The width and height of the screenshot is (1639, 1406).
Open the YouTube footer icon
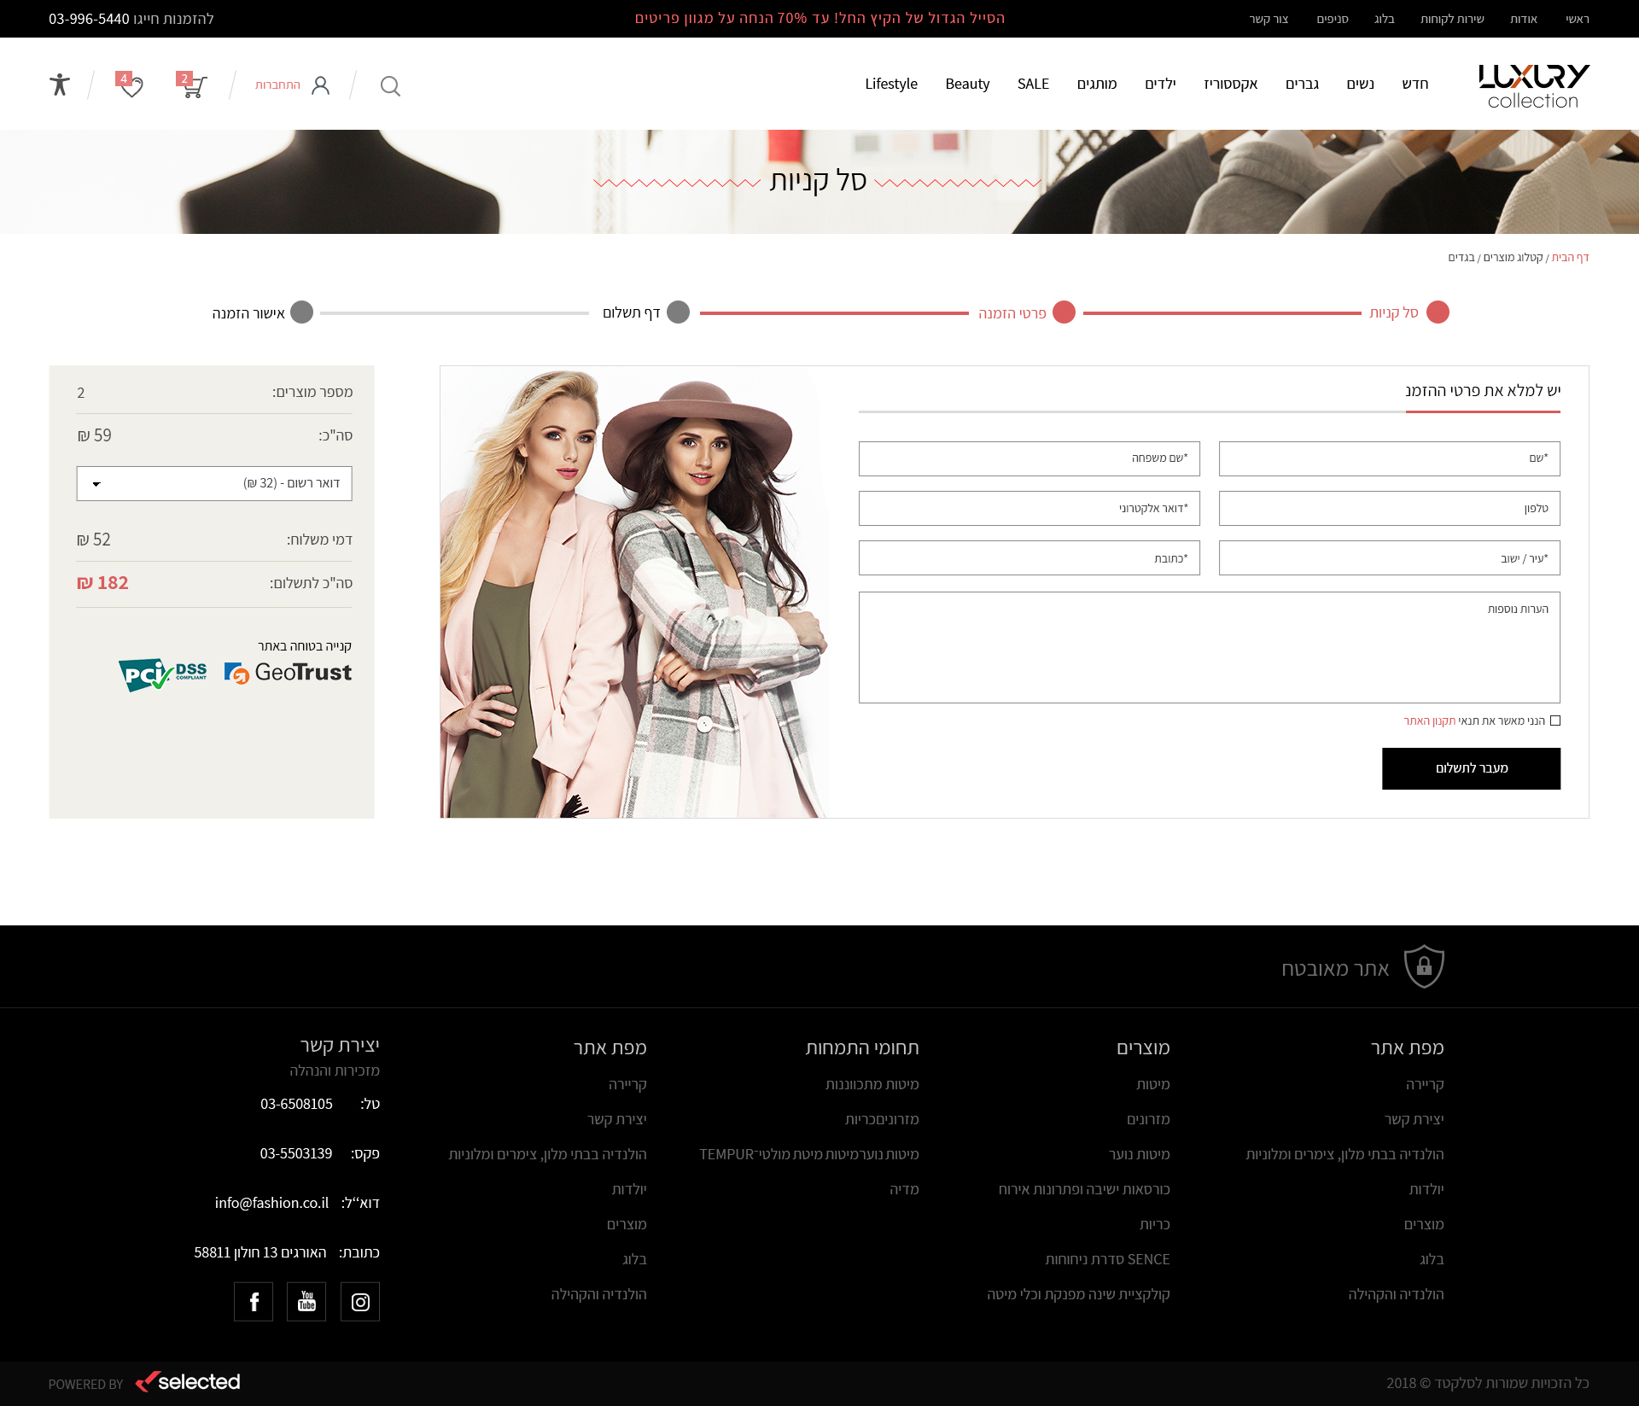(x=306, y=1302)
